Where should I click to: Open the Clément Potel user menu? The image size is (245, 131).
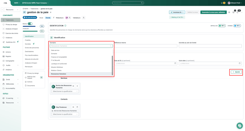pos(235,3)
